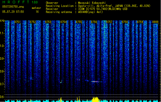The width and height of the screenshot is (161, 102).
Task: Click the twin red dot echoes below 0755
Action: coord(78,80)
